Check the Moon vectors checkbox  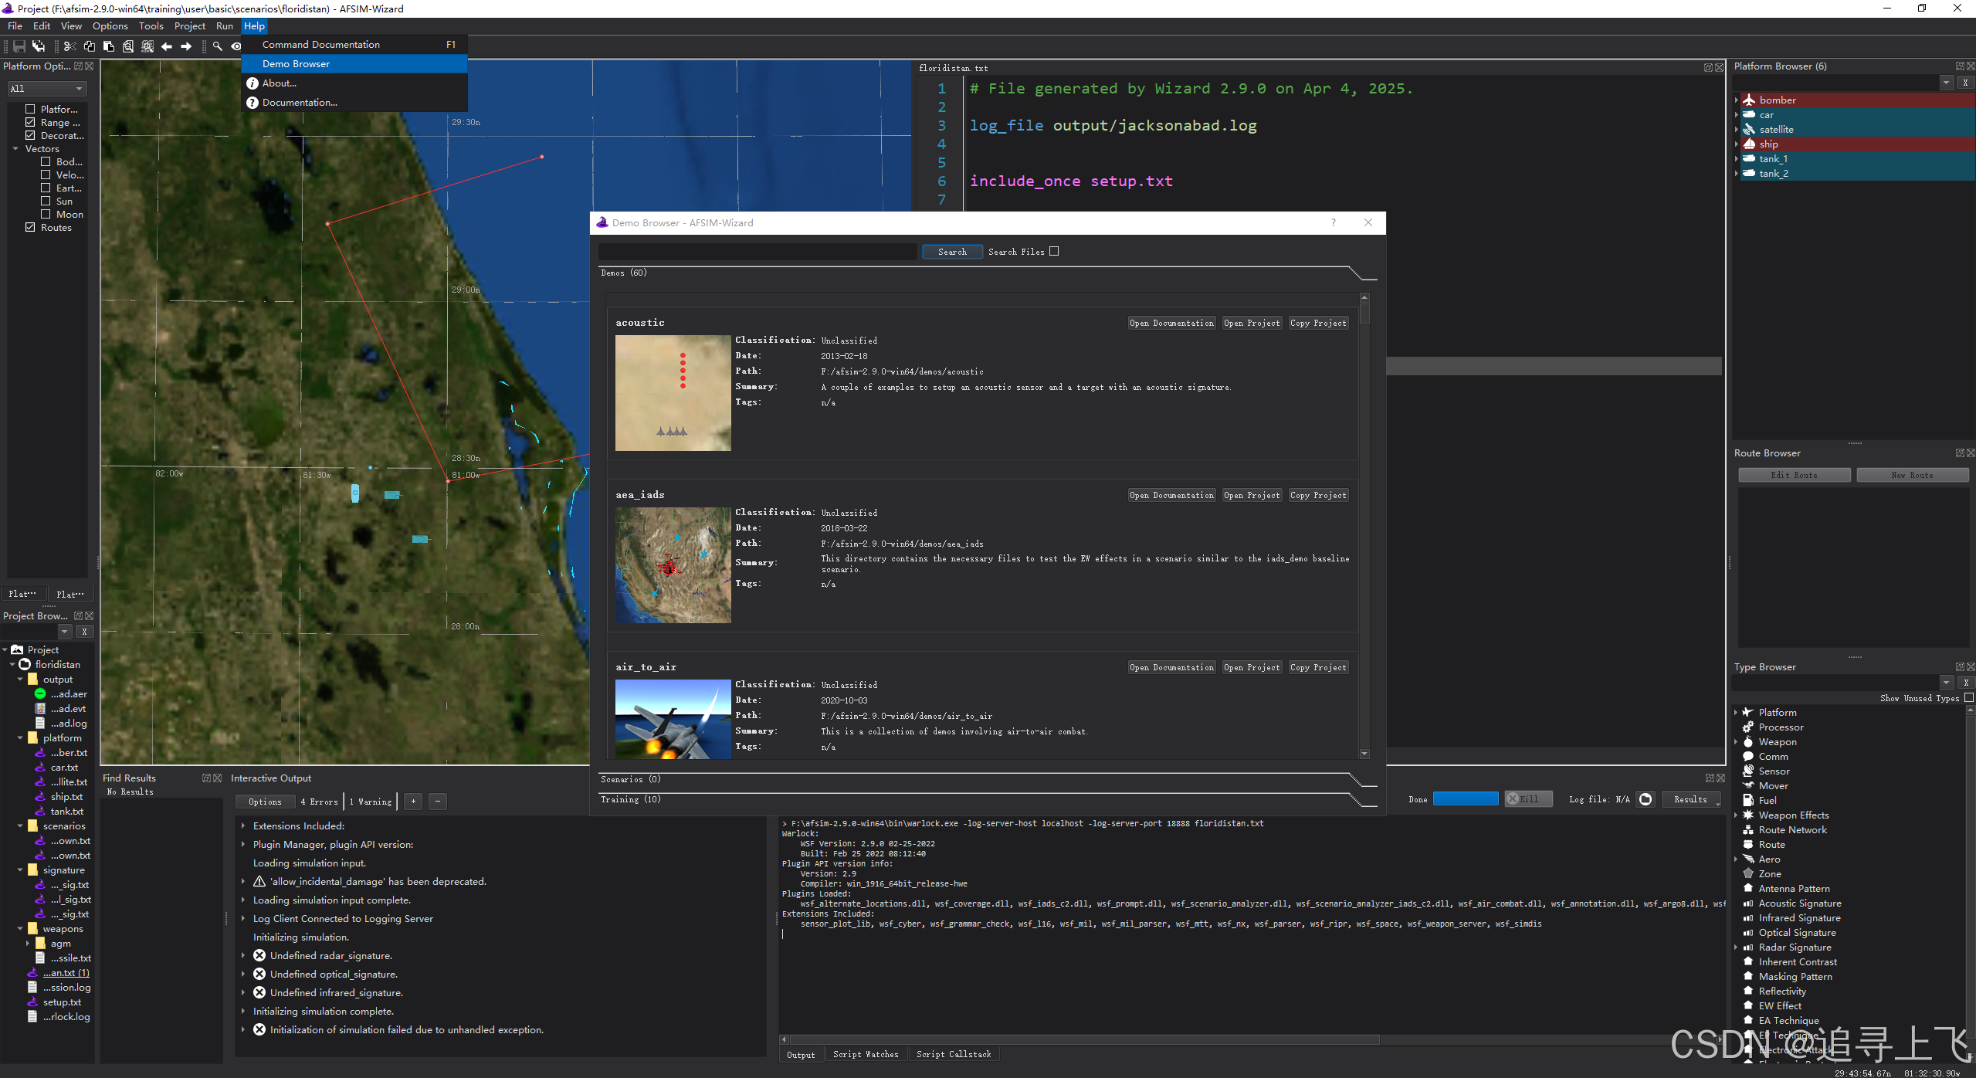(46, 214)
